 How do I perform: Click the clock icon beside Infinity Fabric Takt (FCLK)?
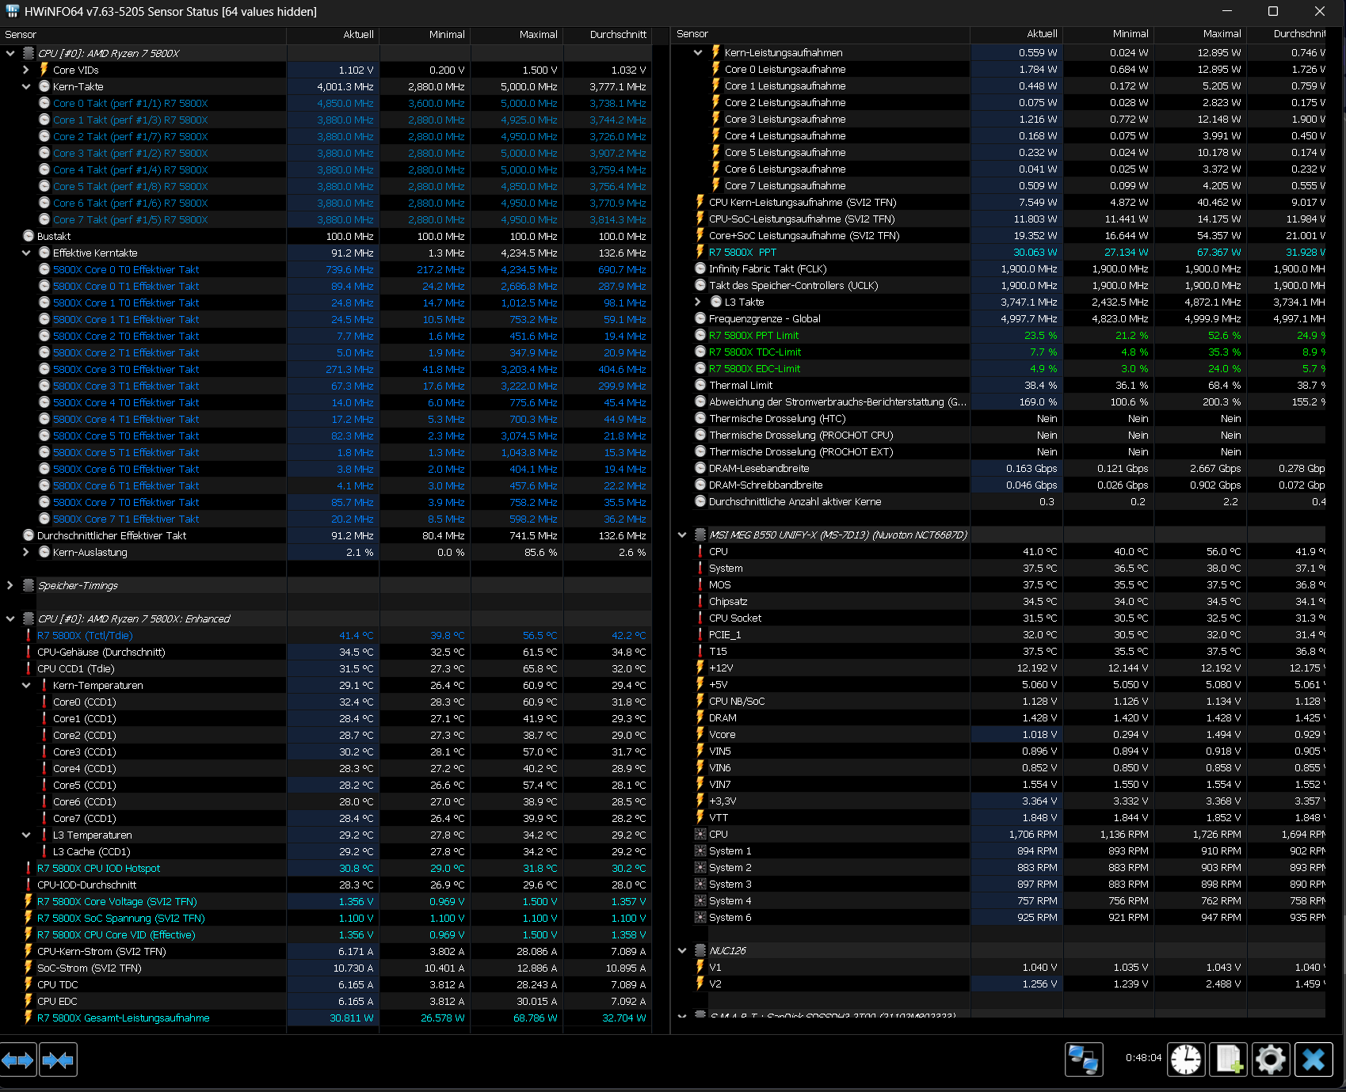tap(700, 268)
